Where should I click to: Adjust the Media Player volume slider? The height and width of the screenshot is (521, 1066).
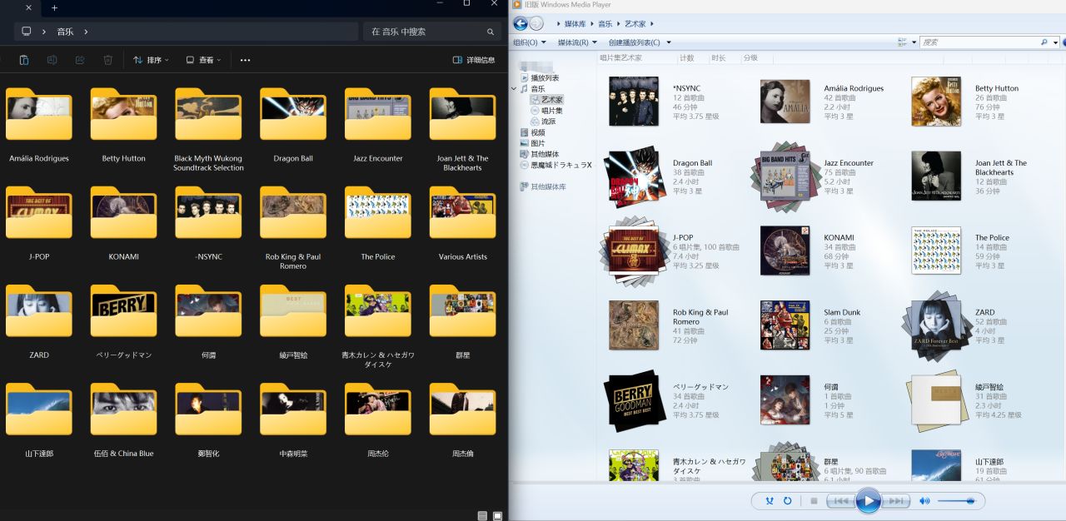[x=956, y=501]
